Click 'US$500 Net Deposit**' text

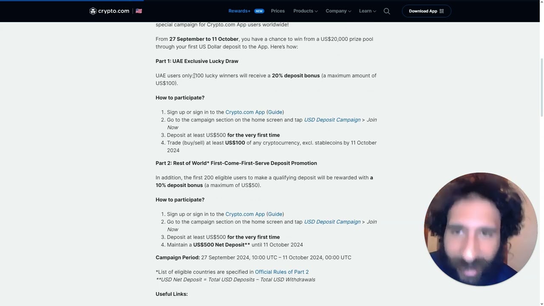tap(221, 245)
